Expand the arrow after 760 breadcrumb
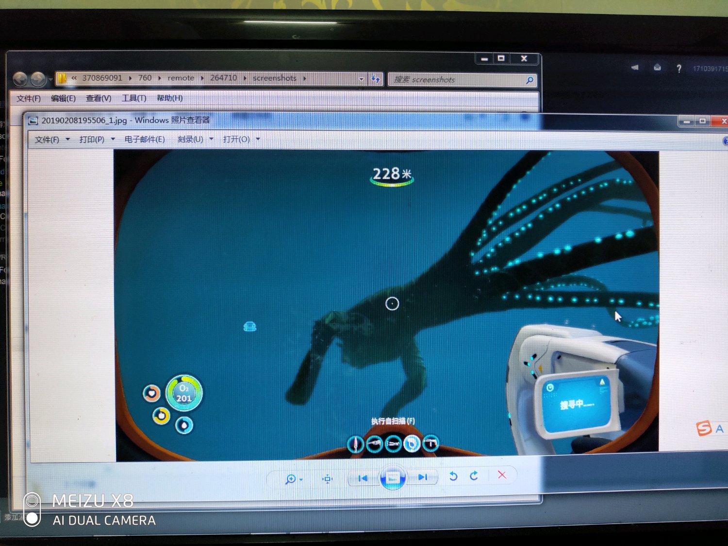The image size is (728, 546). coord(160,78)
